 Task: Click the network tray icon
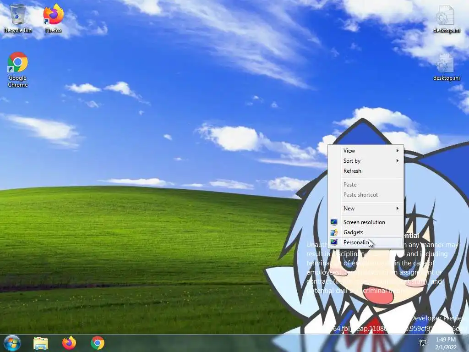pos(423,343)
